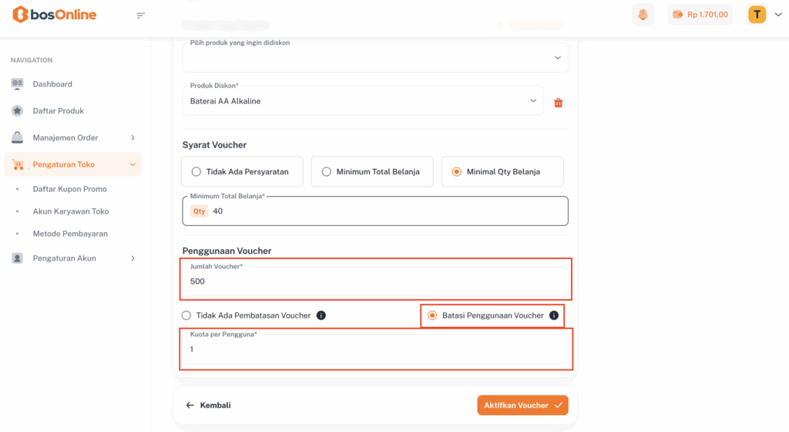Click the Aktifkan Voucher button
The width and height of the screenshot is (789, 432).
tap(522, 405)
